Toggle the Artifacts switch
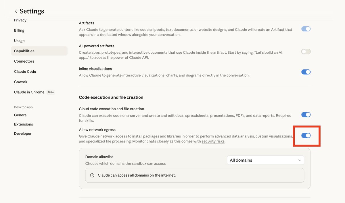 tap(306, 29)
